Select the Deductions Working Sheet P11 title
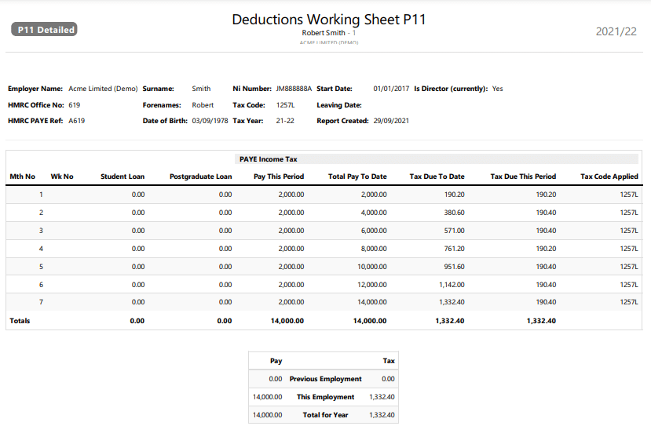This screenshot has height=426, width=651. pyautogui.click(x=329, y=20)
